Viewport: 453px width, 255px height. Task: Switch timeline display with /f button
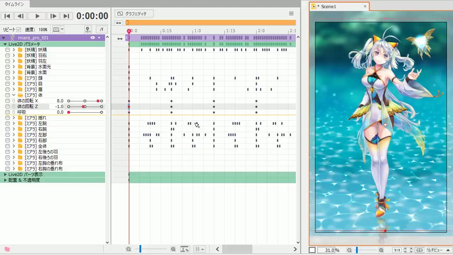point(102,29)
